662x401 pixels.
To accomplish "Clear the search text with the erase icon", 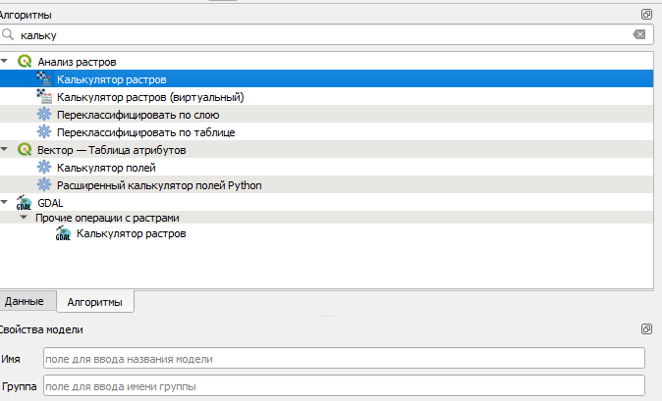I will coord(639,34).
